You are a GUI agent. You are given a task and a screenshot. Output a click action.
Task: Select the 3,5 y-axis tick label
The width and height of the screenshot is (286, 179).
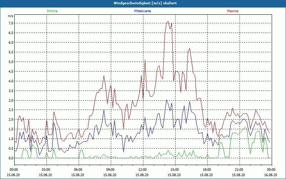coord(11,91)
